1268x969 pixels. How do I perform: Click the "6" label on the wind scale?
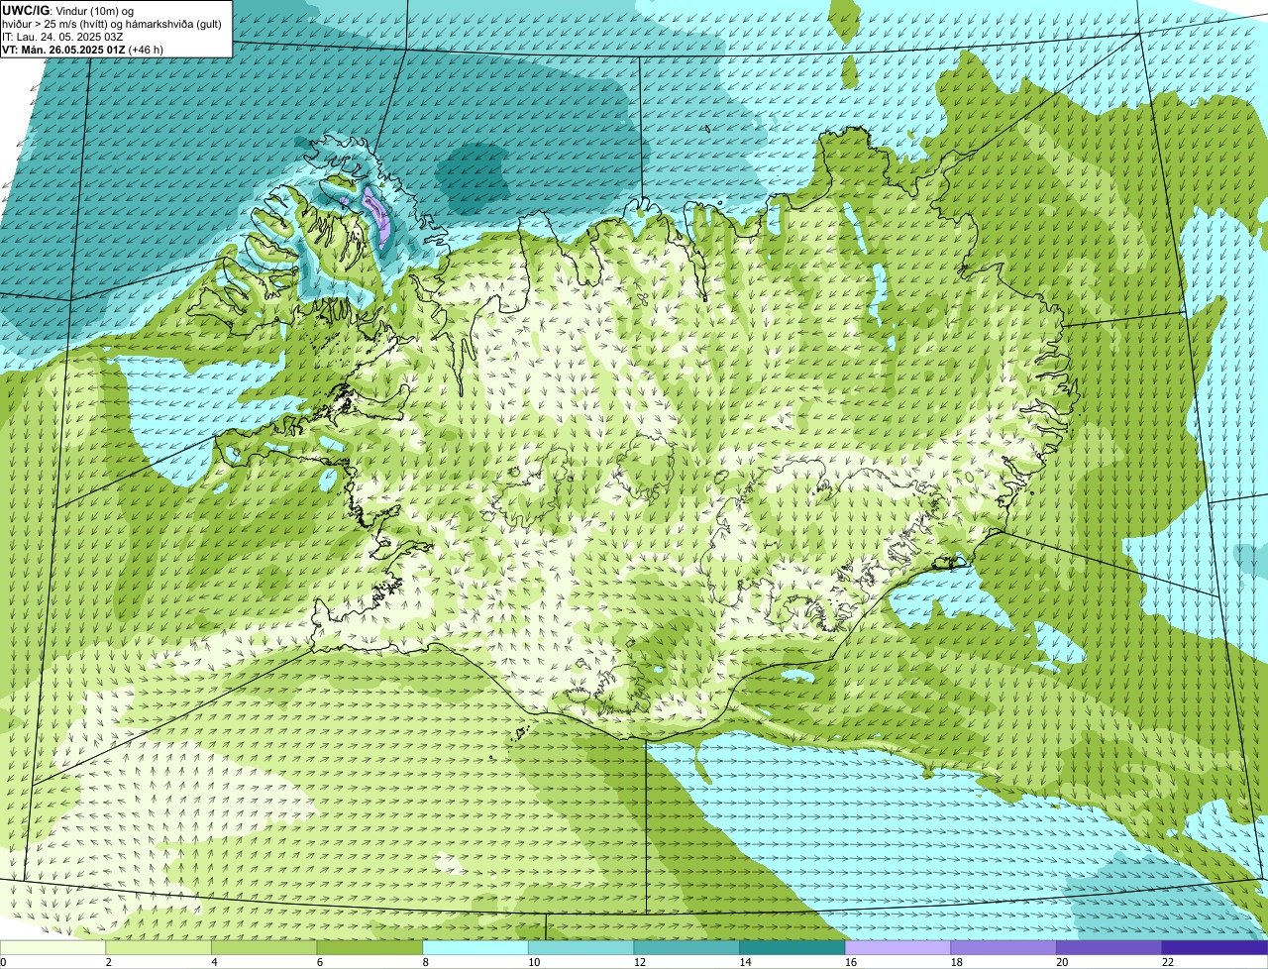pos(319,962)
